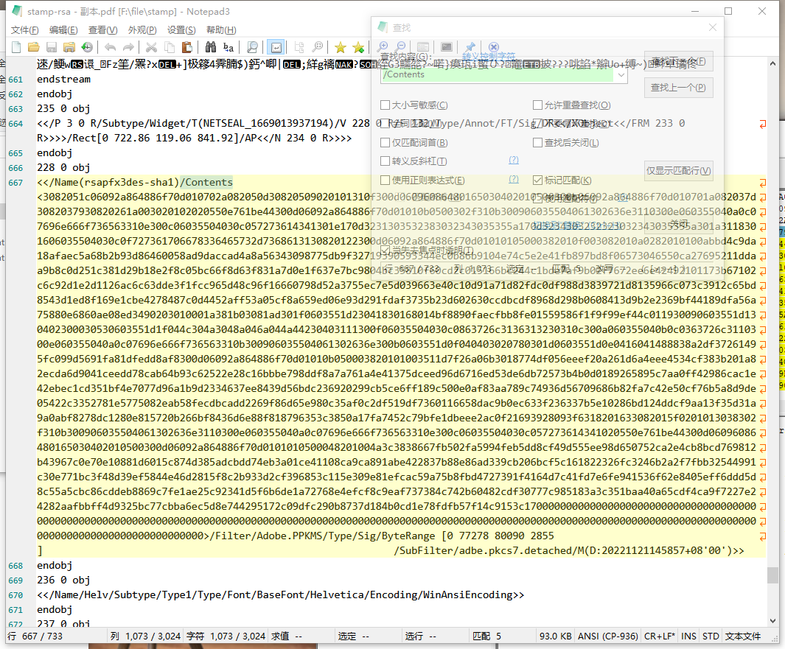The width and height of the screenshot is (785, 649).
Task: Click the scrollbar down arrow
Action: pyautogui.click(x=773, y=620)
